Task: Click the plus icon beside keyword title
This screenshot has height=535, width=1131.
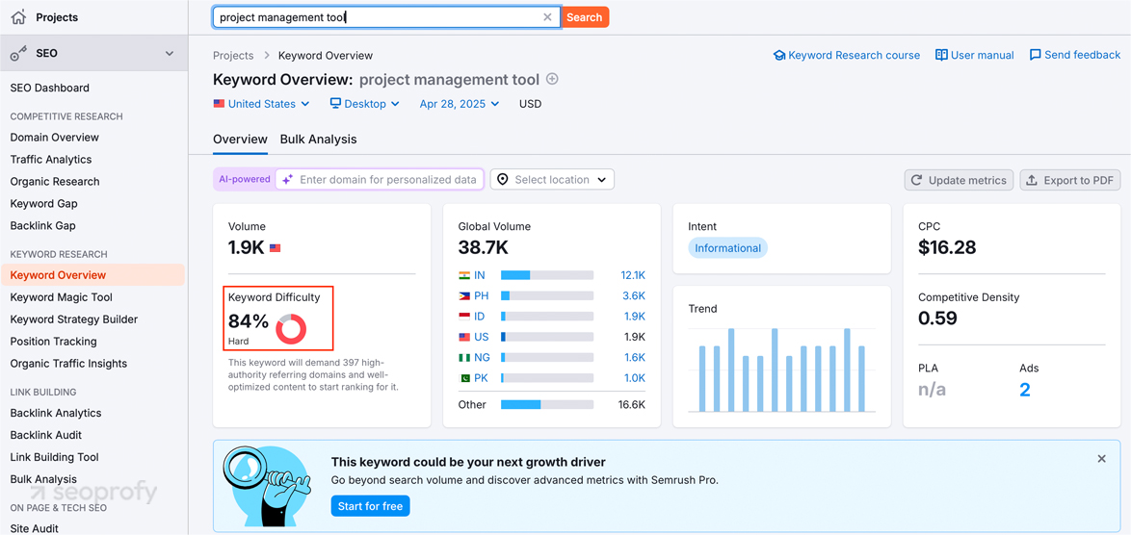Action: [x=552, y=79]
